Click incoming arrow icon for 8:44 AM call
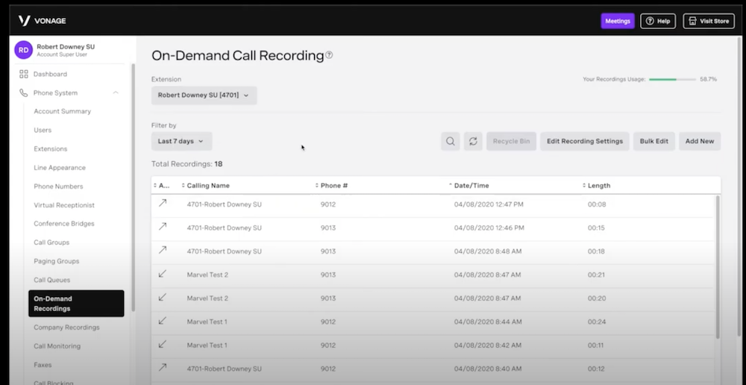The image size is (746, 385). point(162,321)
